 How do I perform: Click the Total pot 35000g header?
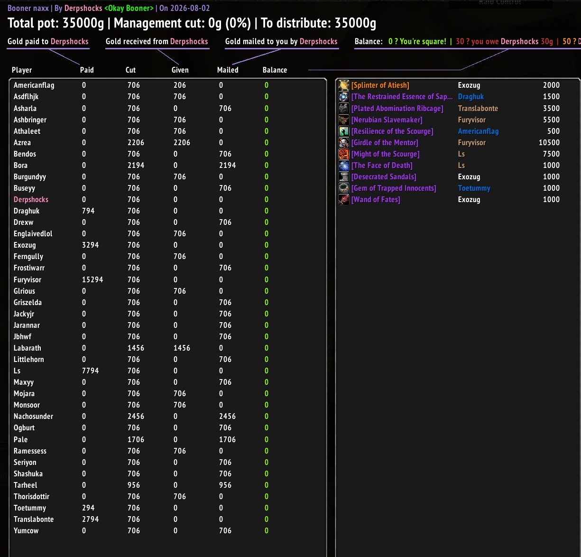[55, 23]
